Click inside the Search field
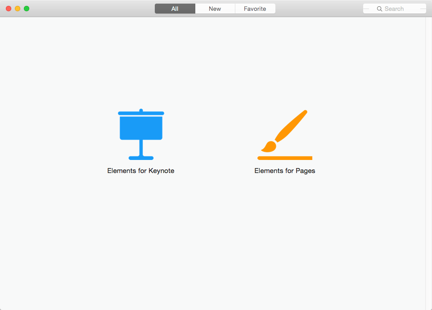 [395, 9]
